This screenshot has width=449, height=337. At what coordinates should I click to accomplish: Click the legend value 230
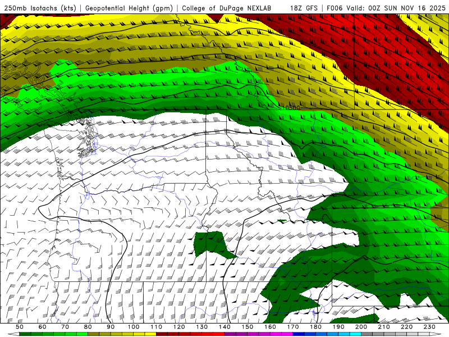tap(430, 327)
